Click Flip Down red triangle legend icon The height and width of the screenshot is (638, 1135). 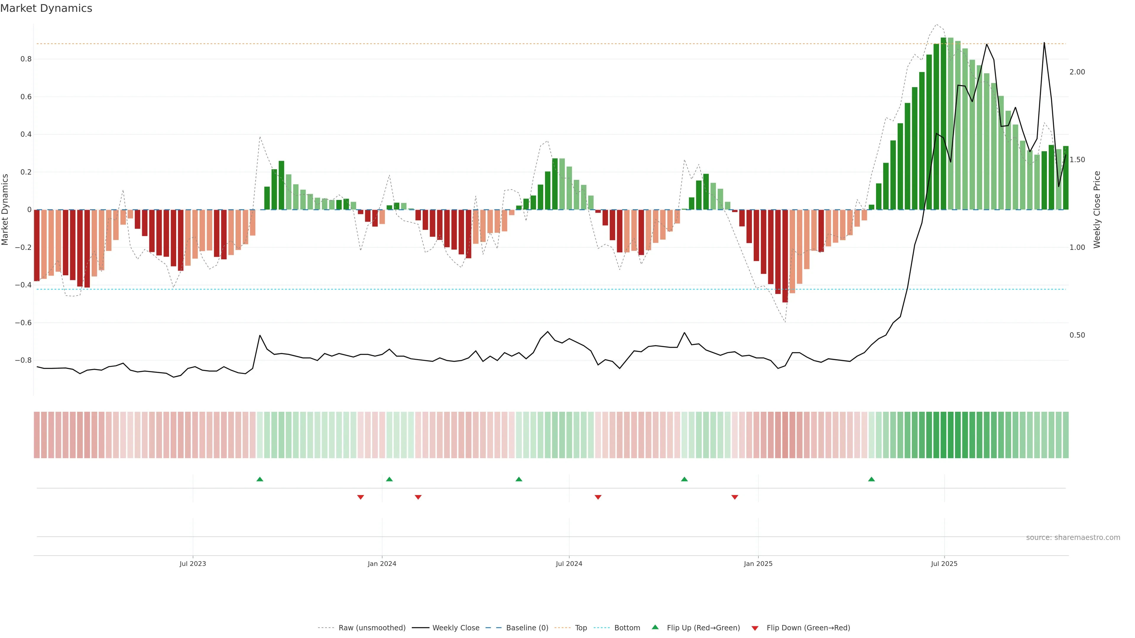pyautogui.click(x=755, y=628)
